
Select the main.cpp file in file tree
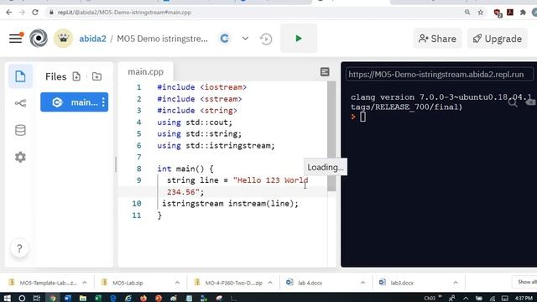tap(74, 102)
